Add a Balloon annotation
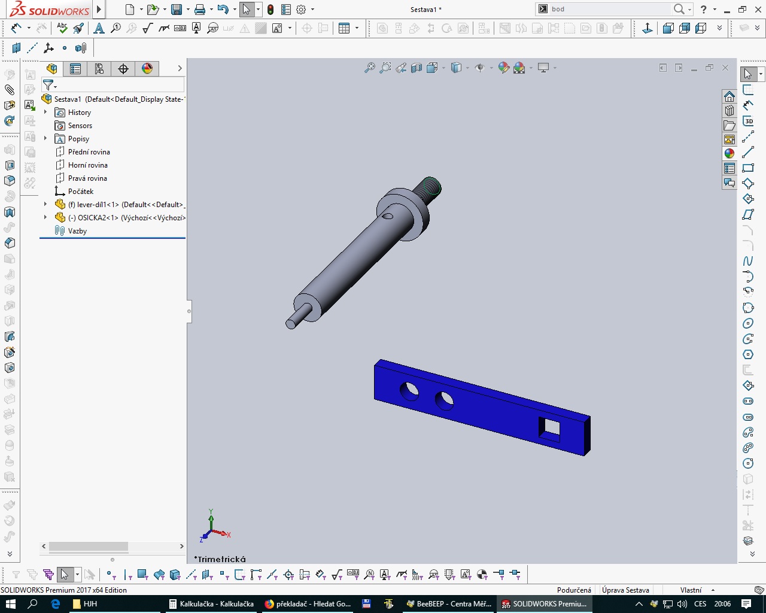The height and width of the screenshot is (613, 766). [115, 28]
